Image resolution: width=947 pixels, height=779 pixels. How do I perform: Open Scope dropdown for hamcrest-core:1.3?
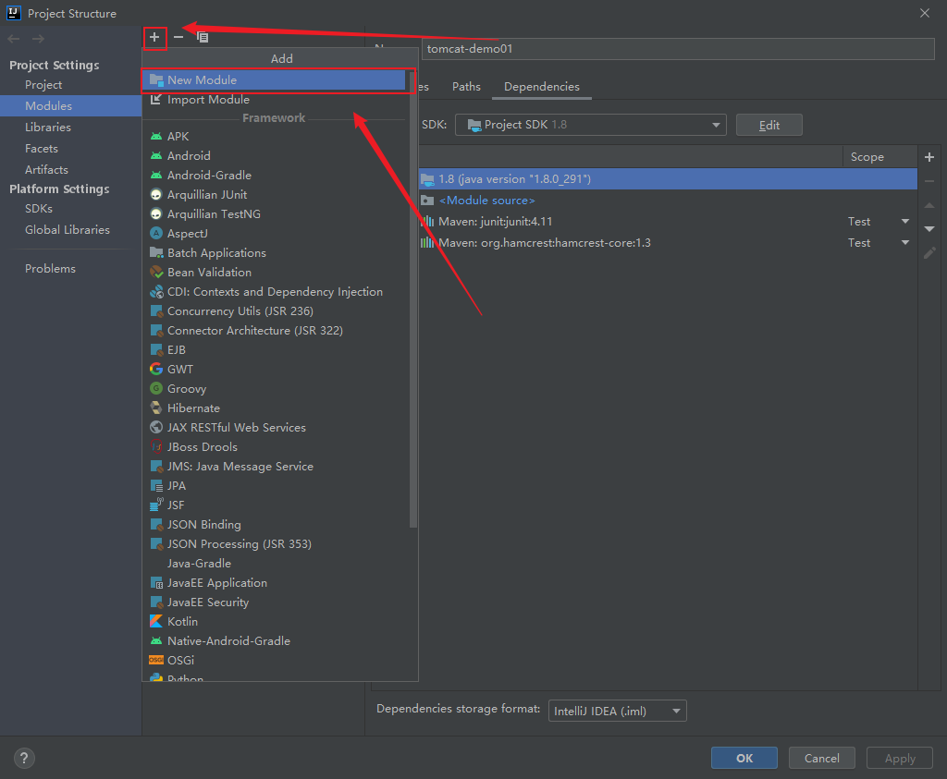[x=904, y=242]
